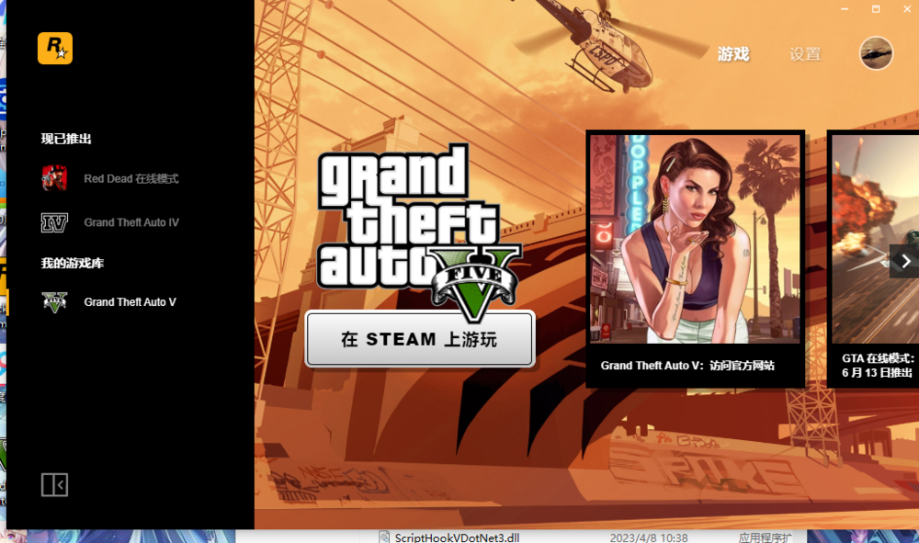Click the woman artwork card thumbnail

[695, 239]
